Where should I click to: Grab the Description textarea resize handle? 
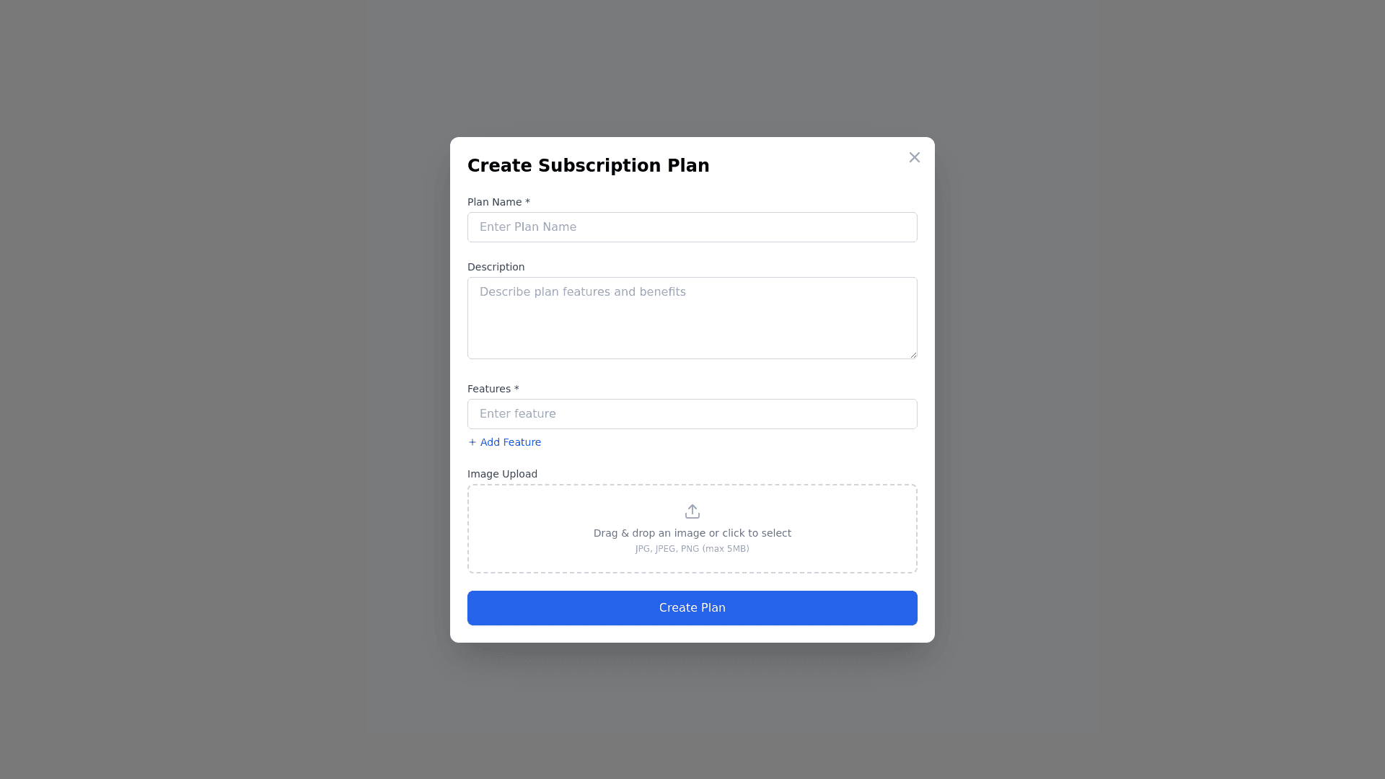pyautogui.click(x=913, y=355)
